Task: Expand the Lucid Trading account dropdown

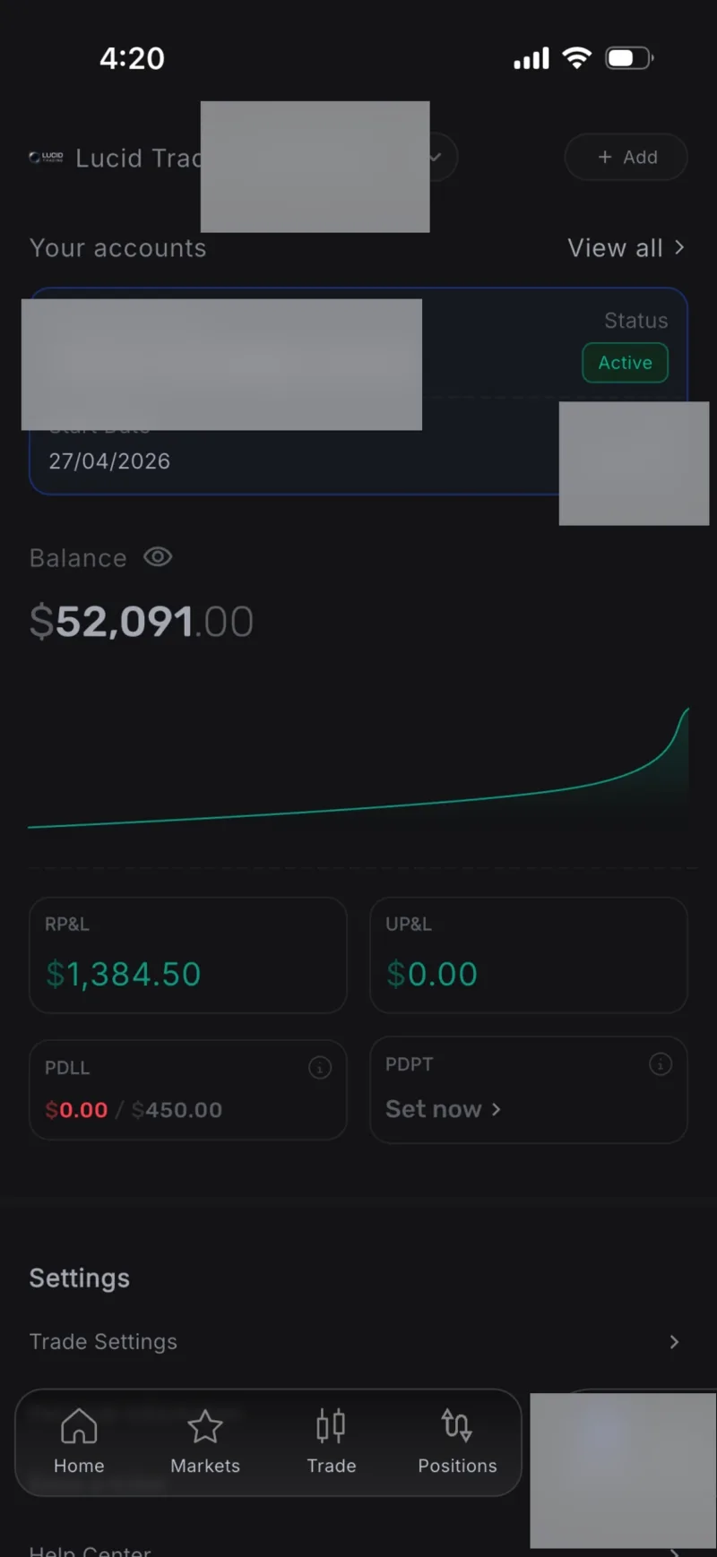Action: pos(436,158)
